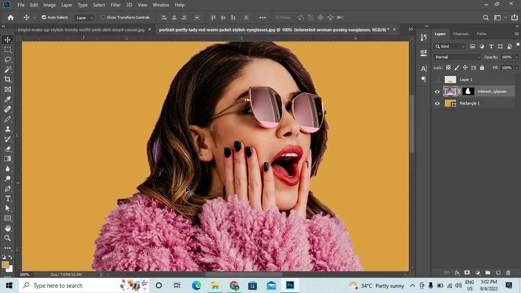Viewport: 521px width, 293px height.
Task: Open the File menu
Action: [21, 5]
